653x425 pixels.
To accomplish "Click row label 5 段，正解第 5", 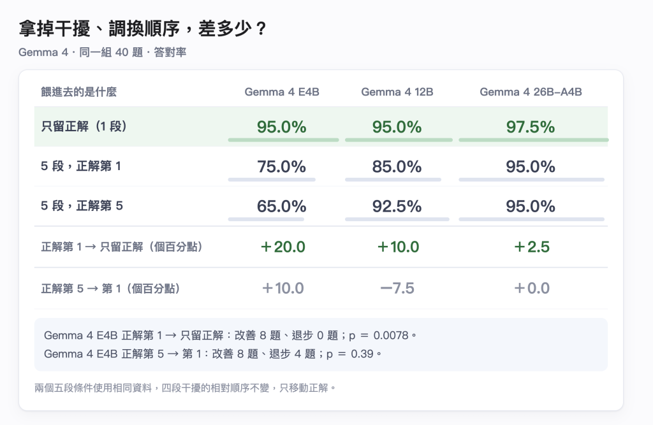I will click(82, 206).
